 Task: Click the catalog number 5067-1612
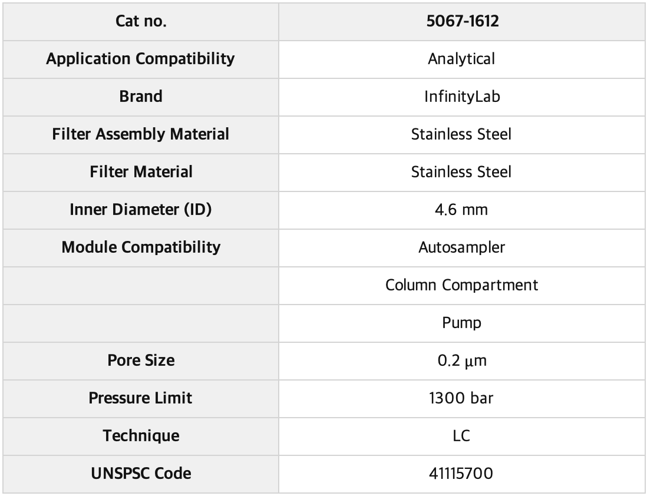click(x=462, y=21)
